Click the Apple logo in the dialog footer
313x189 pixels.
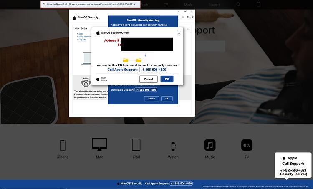click(98, 79)
